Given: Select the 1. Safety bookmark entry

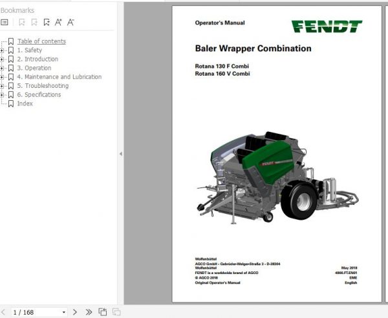Looking at the screenshot, I should (30, 50).
